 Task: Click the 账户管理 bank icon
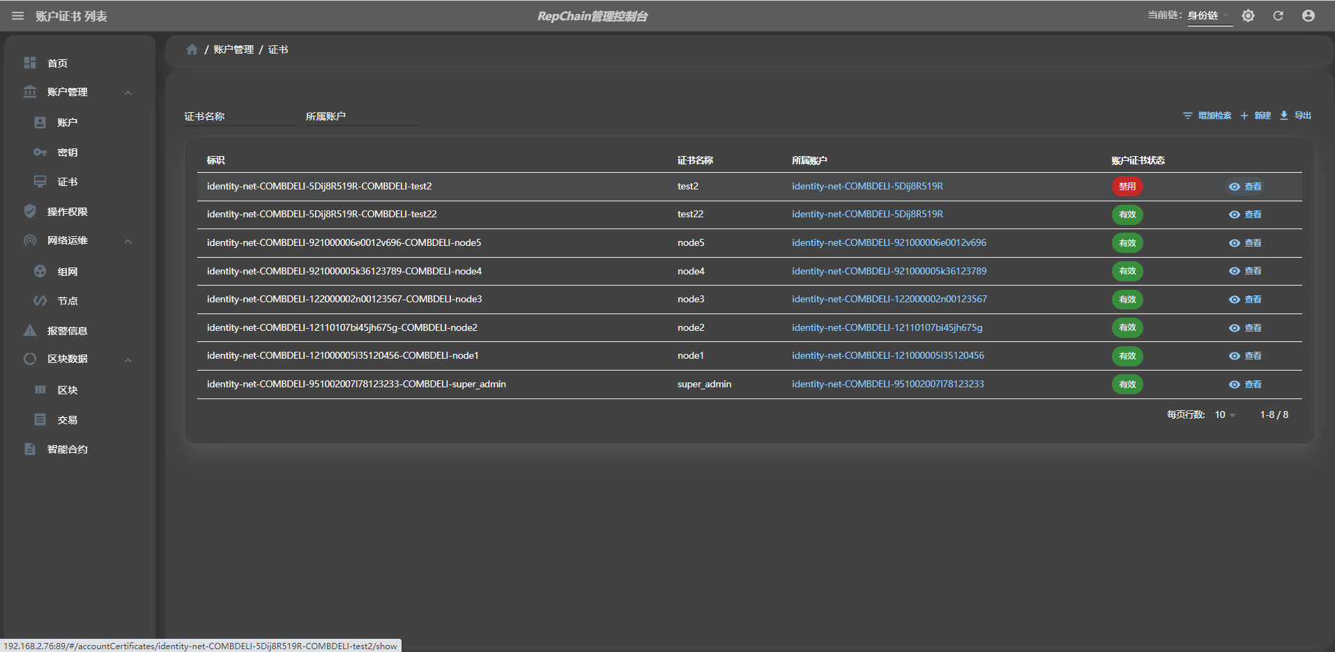30,92
